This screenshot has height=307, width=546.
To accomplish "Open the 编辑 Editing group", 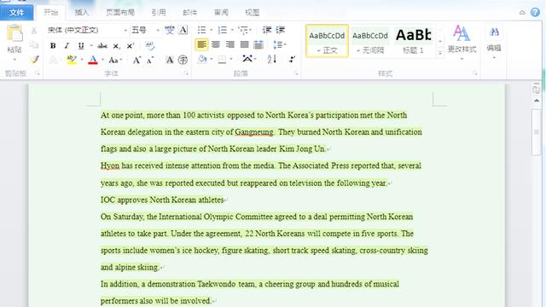I will coord(494,42).
